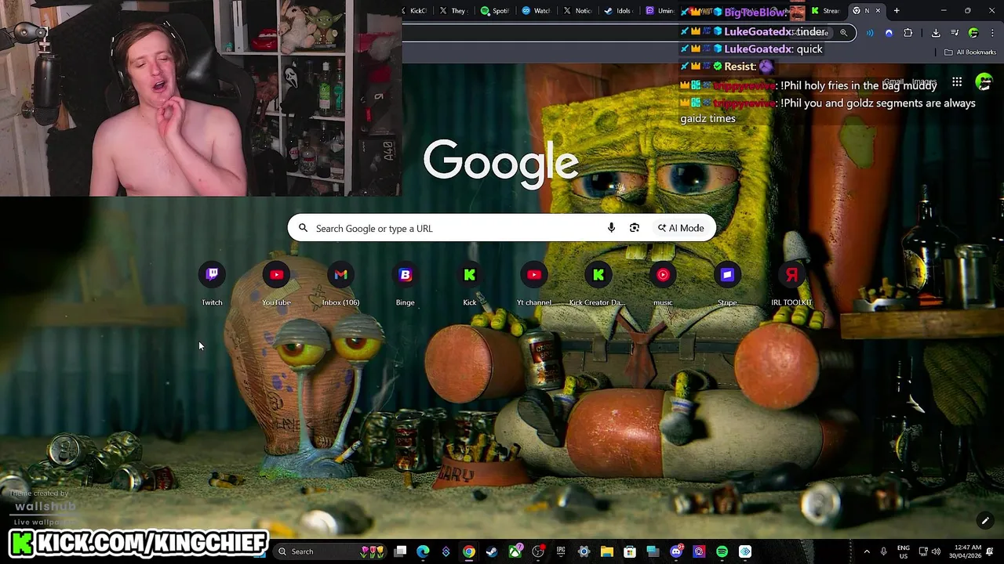The height and width of the screenshot is (564, 1004).
Task: Open Discord from the taskbar
Action: click(676, 551)
